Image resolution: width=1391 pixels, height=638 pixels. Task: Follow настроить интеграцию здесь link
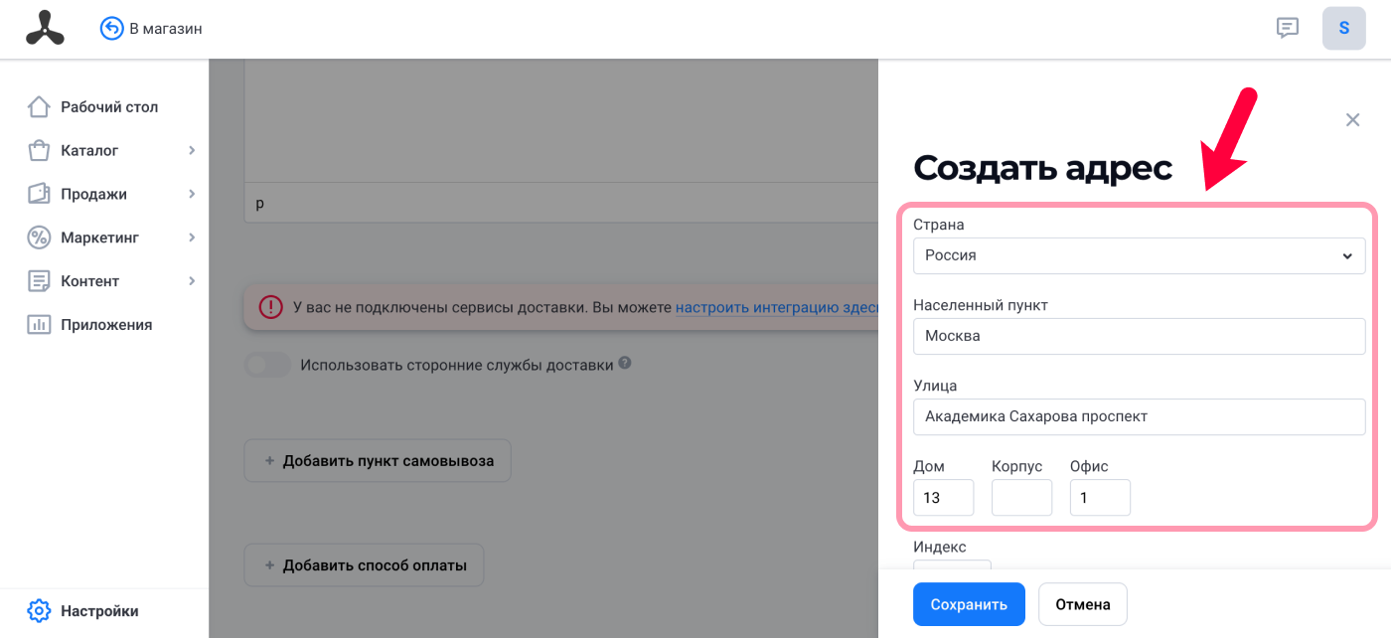pos(777,307)
